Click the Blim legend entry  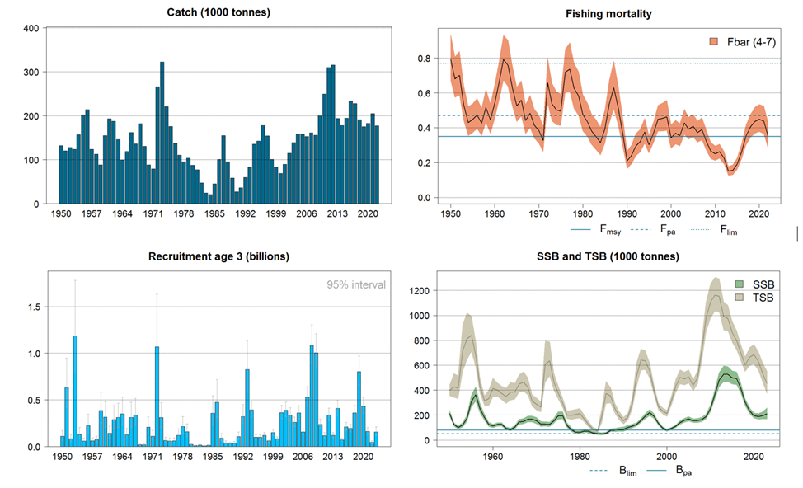coord(613,471)
